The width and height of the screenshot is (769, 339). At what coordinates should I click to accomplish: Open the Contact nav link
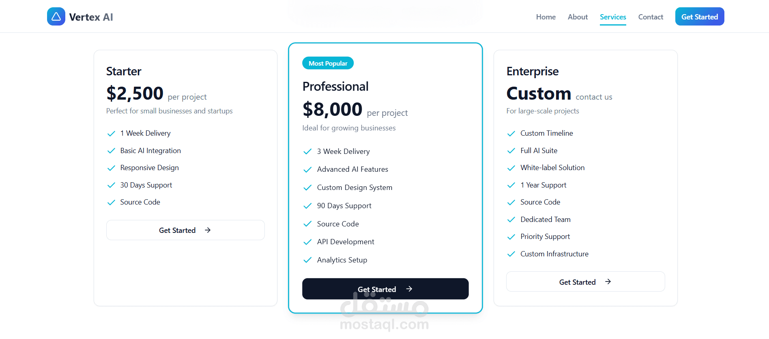pyautogui.click(x=651, y=17)
